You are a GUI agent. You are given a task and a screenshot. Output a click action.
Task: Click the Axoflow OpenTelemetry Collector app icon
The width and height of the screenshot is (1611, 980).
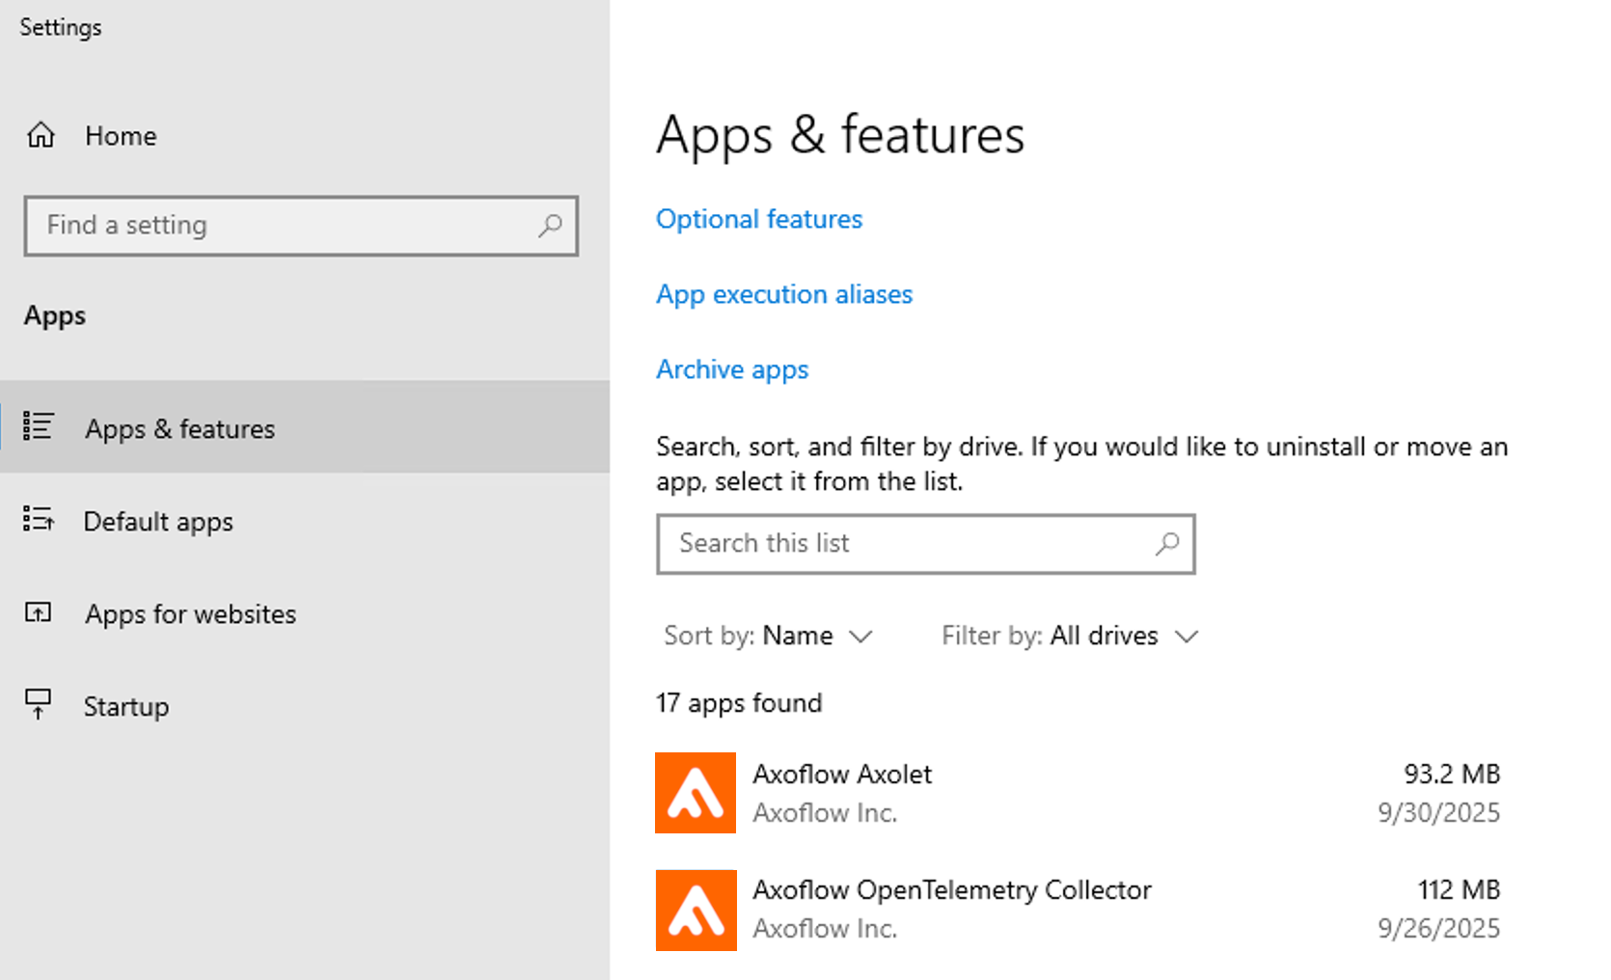tap(696, 911)
